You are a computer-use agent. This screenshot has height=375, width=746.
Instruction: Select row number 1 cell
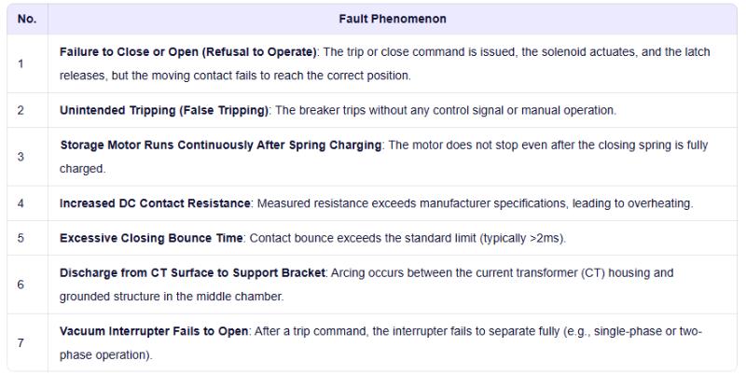(21, 63)
